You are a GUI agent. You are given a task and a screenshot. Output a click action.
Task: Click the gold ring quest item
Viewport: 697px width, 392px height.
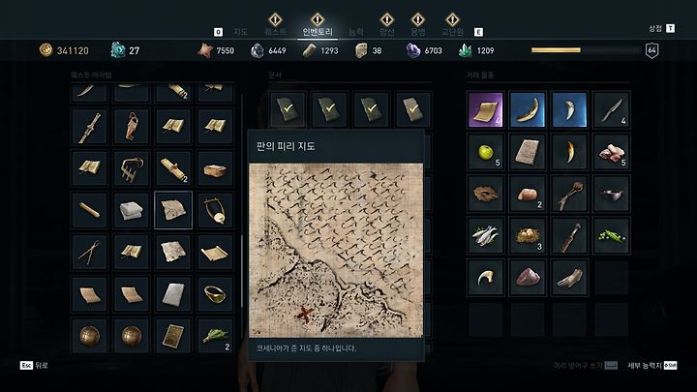coord(215,294)
